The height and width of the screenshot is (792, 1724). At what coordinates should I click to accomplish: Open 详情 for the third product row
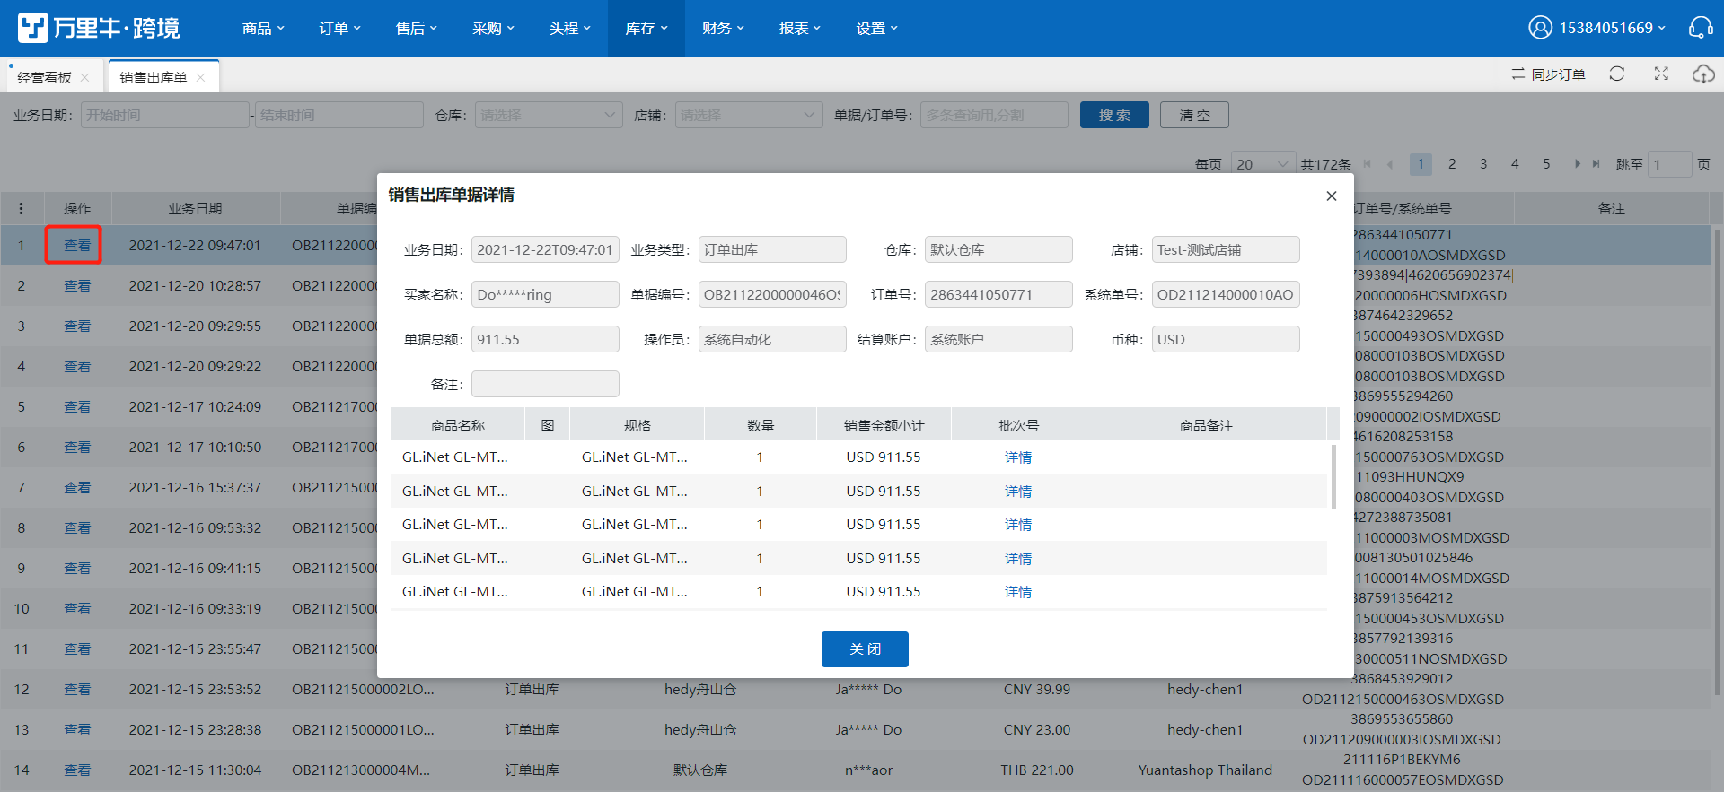1018,525
